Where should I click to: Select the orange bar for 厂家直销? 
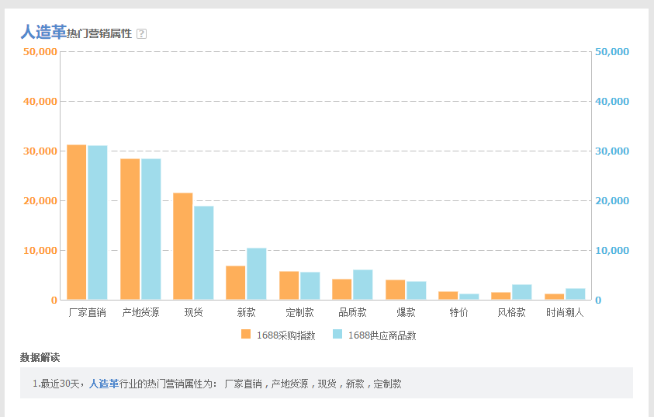tap(76, 222)
